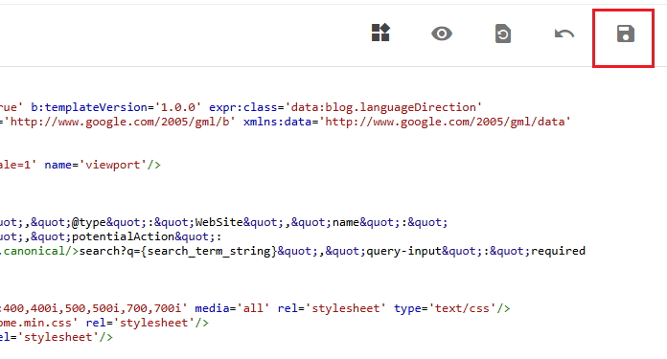Open the edit widgets icon
The height and width of the screenshot is (359, 667).
point(380,33)
